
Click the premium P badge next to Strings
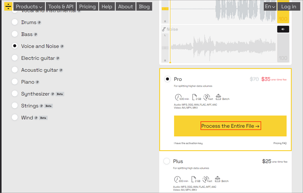[x=42, y=106]
